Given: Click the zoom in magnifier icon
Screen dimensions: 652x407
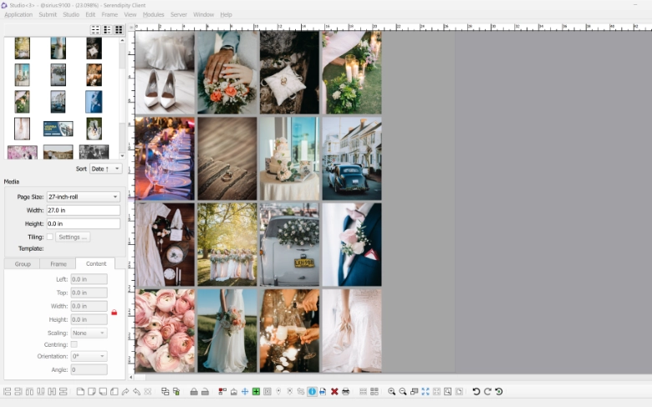Looking at the screenshot, I should pos(392,391).
